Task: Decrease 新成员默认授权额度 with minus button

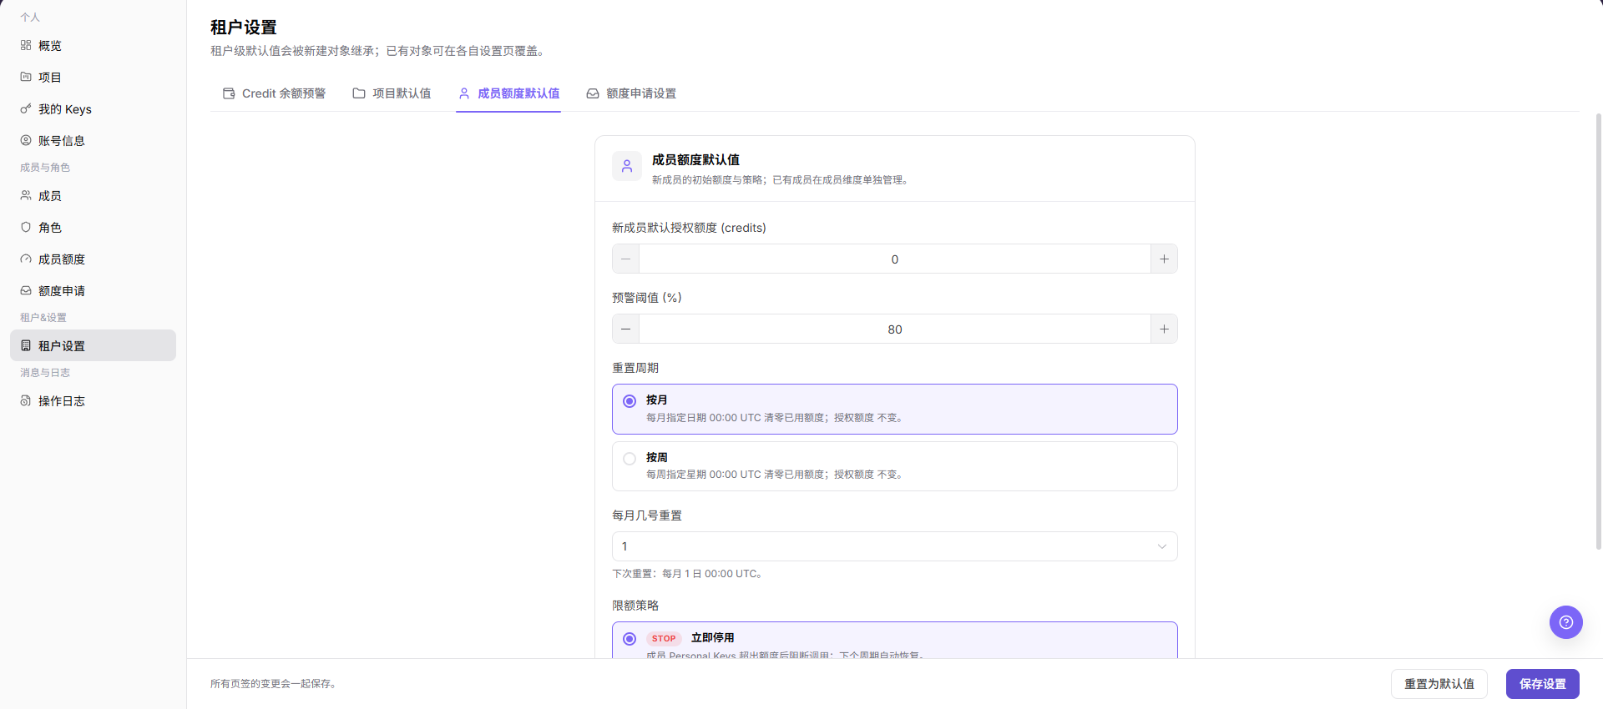Action: [x=625, y=259]
